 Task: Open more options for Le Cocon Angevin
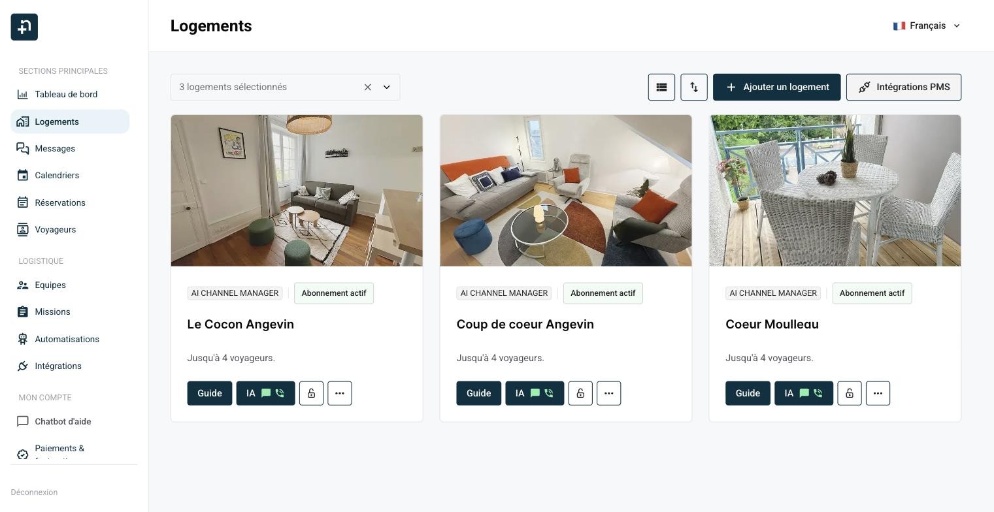(x=340, y=393)
